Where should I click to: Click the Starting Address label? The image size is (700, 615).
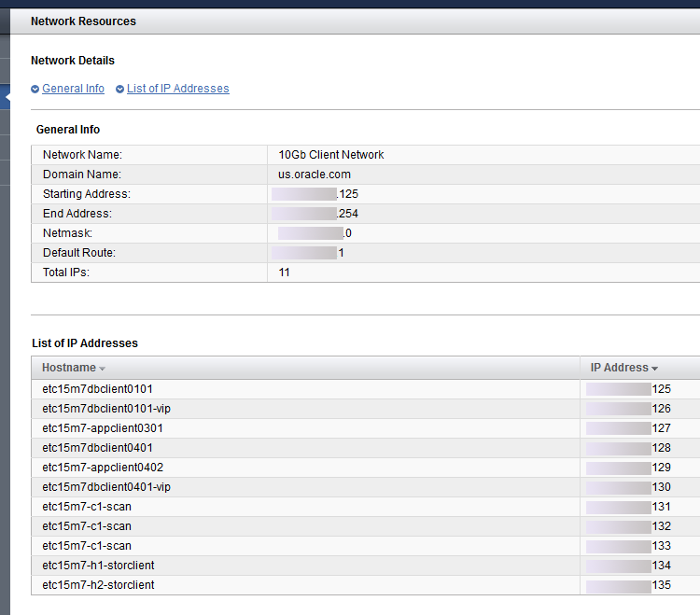coord(87,194)
